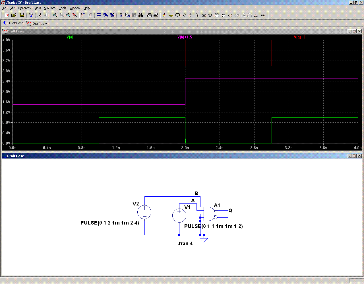Open Find with the binoculars icon
This screenshot has height=284, width=364.
[x=140, y=15]
